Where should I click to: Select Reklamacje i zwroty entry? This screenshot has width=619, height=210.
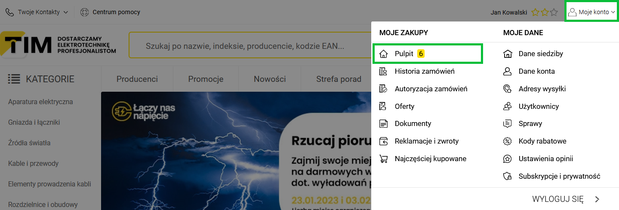click(x=427, y=141)
